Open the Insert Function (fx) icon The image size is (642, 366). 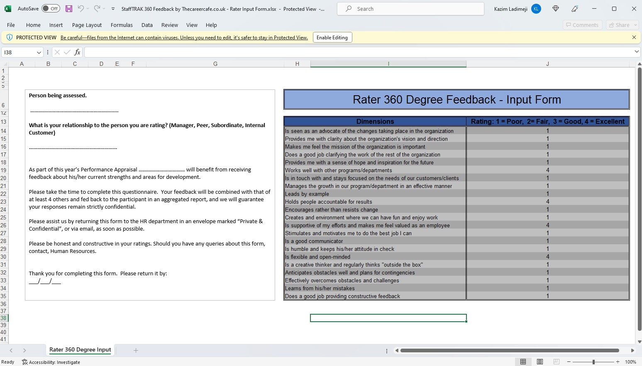[x=77, y=52]
